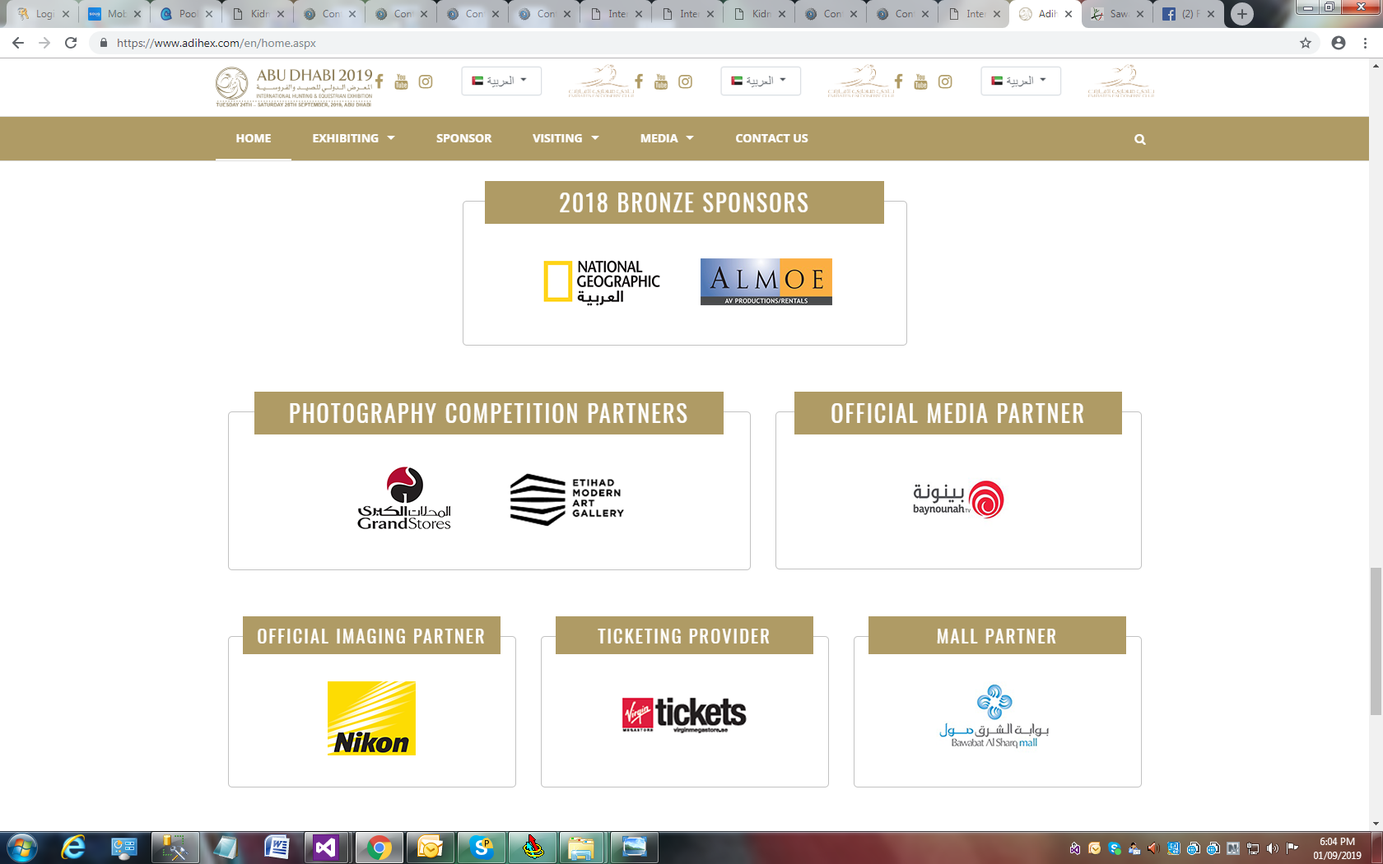The image size is (1383, 864).
Task: Click the page vertical scrollbar thumb
Action: pos(1376,641)
